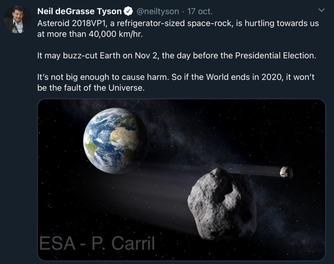334x264 pixels.
Task: Click the small distant asteroid in the image
Action: 286,172
